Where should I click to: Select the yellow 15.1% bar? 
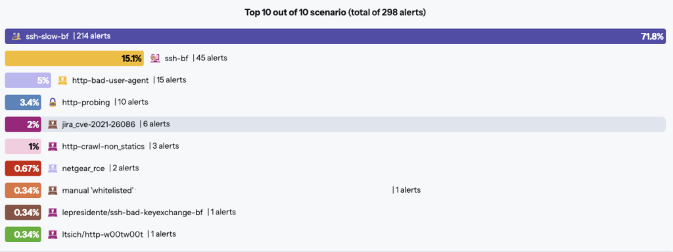pos(74,58)
